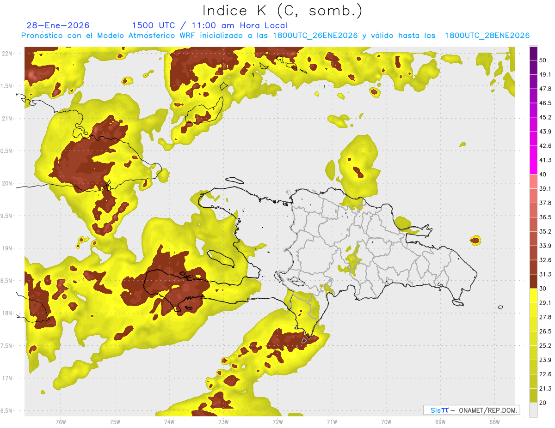Click the '21N' latitude label
Screen dimensions: 555x428
click(6, 118)
